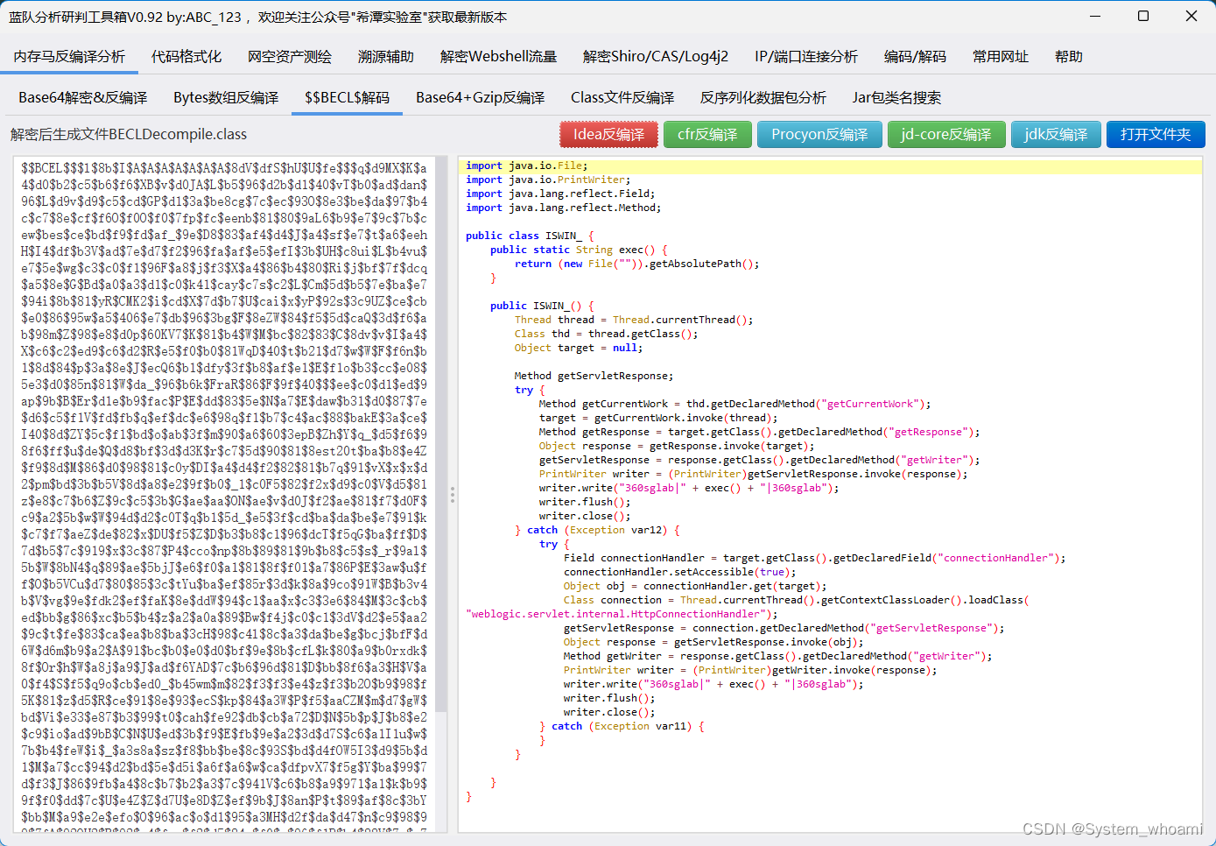Run cfr反编译 decompiler
Screen dimensions: 1216x846
pyautogui.click(x=707, y=134)
